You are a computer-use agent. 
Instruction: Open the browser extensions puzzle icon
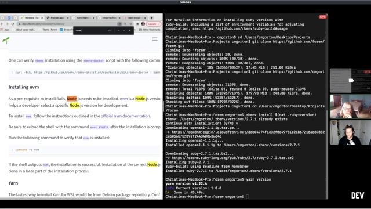pos(137,24)
